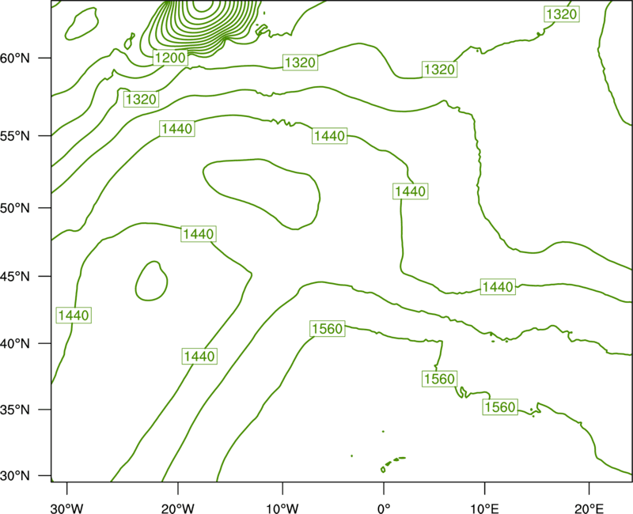The image size is (633, 514).
Task: Click the topmost 1320 contour label
Action: point(562,14)
